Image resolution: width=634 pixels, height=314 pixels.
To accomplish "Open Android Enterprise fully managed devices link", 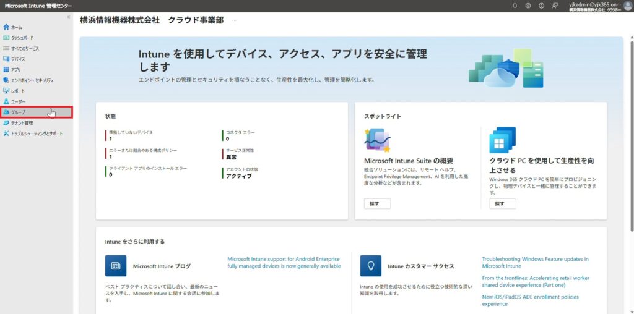I will (284, 263).
